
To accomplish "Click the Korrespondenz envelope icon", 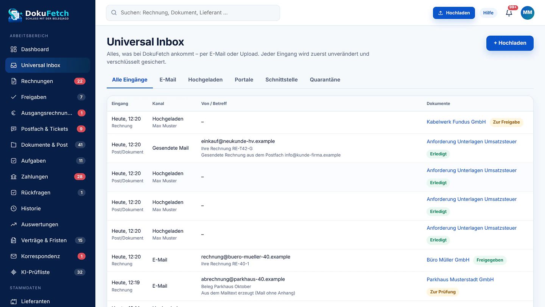I will tap(14, 256).
